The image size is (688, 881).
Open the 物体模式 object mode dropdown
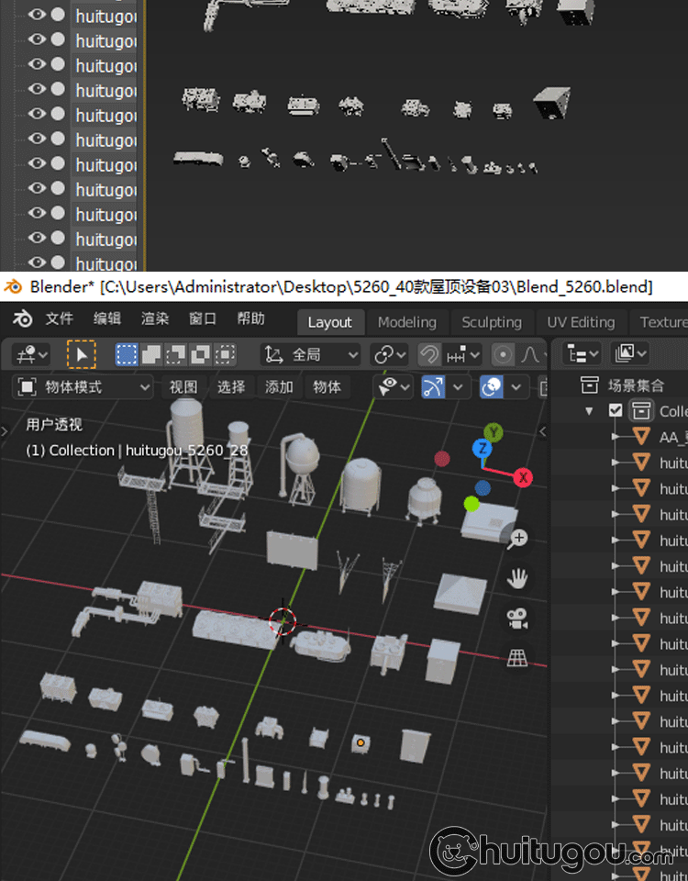point(84,387)
